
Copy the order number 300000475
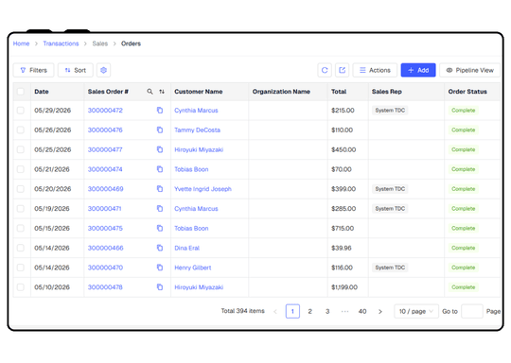point(160,228)
